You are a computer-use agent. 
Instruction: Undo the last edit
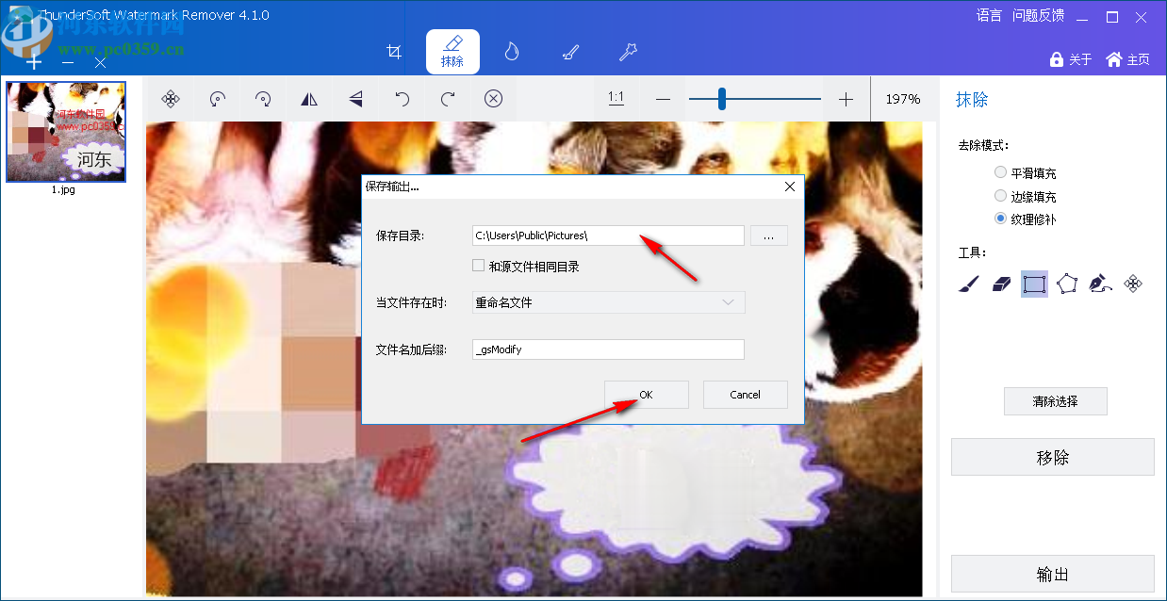[401, 99]
